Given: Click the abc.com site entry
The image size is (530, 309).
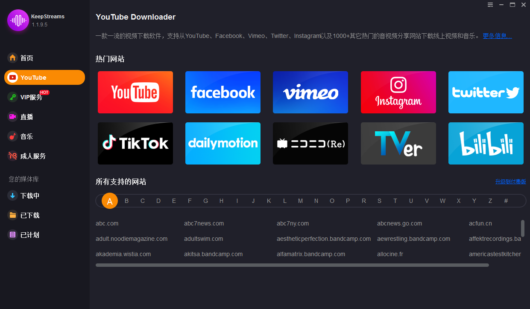Looking at the screenshot, I should pyautogui.click(x=107, y=223).
